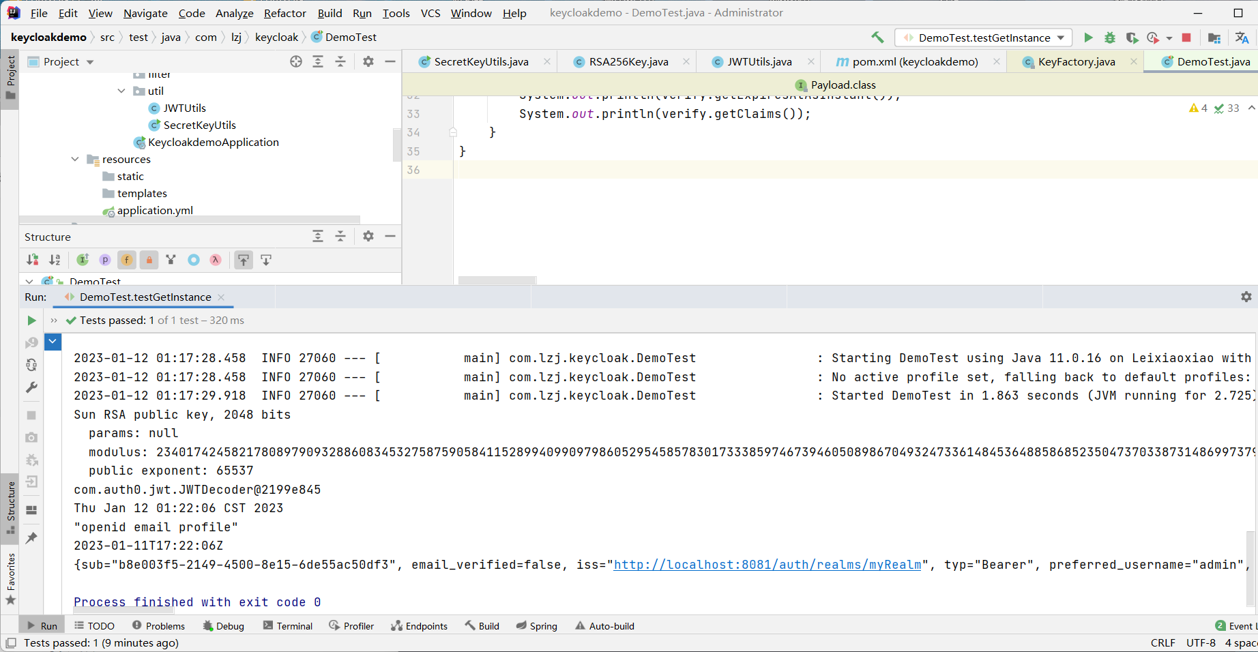Open the Spring tool window
The height and width of the screenshot is (652, 1258).
(537, 626)
